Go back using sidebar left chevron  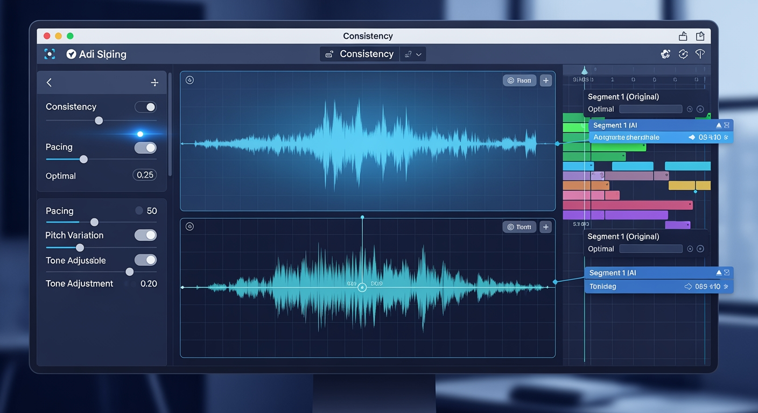[49, 82]
